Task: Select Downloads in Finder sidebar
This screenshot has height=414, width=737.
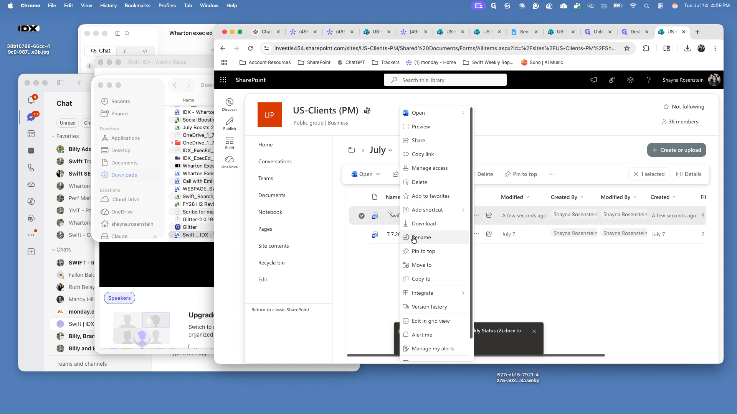Action: tap(130, 175)
